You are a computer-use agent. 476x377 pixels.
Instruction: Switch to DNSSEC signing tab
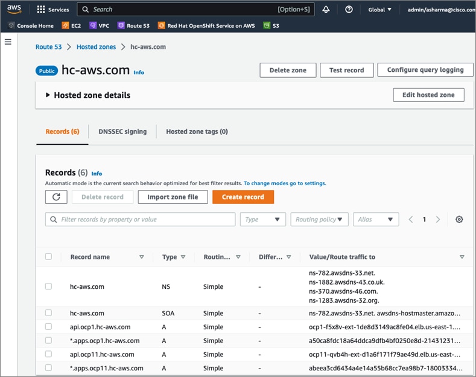[x=122, y=131]
